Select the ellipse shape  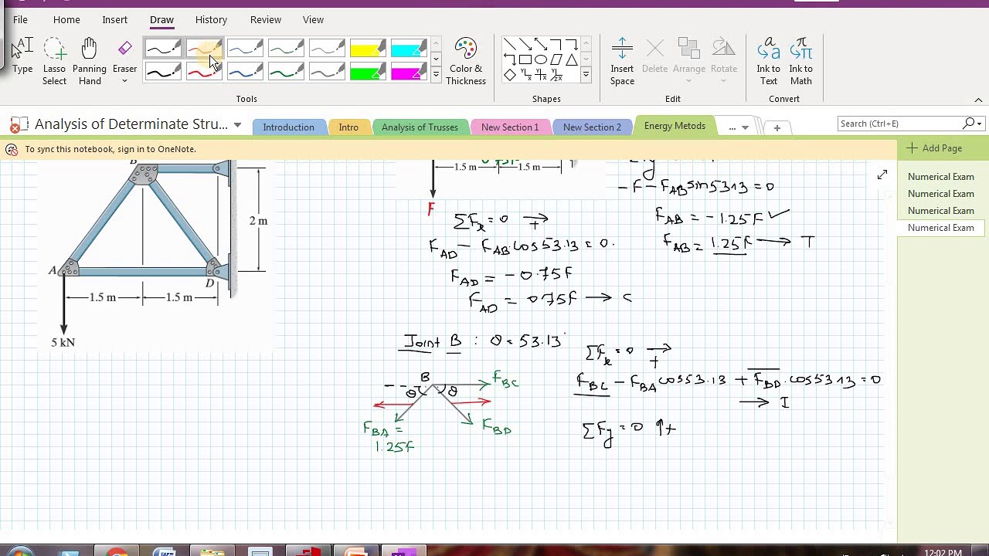541,59
